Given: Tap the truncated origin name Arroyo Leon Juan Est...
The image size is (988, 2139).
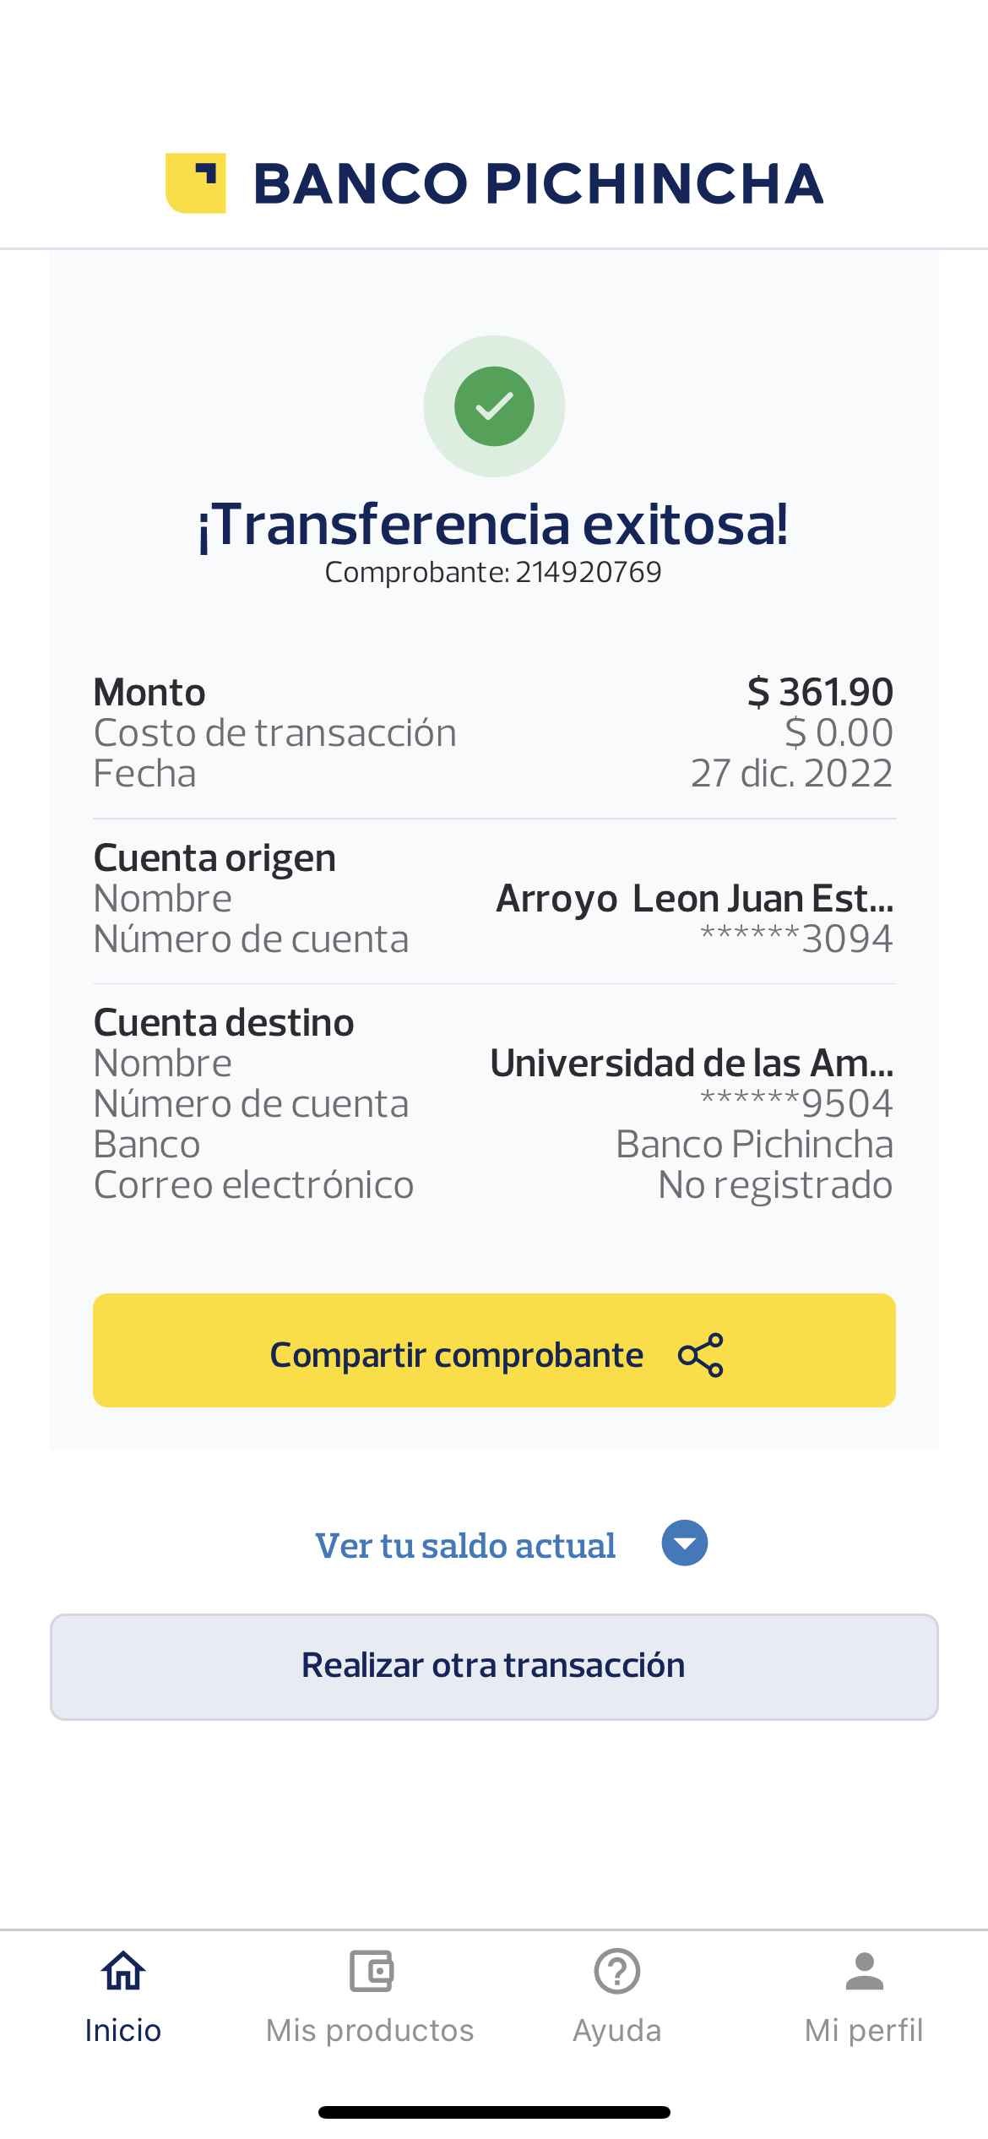Looking at the screenshot, I should click(694, 899).
